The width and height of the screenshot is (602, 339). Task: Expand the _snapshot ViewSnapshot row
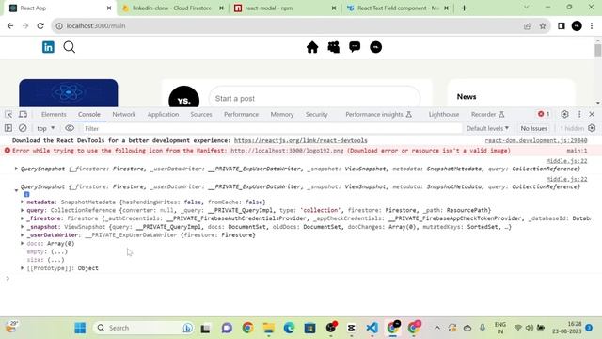click(23, 227)
